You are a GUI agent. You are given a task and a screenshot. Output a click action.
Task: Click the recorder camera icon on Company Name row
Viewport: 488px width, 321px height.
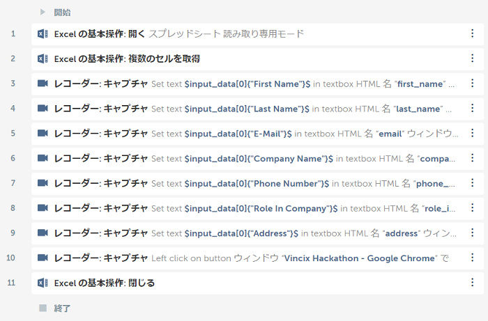click(x=43, y=158)
